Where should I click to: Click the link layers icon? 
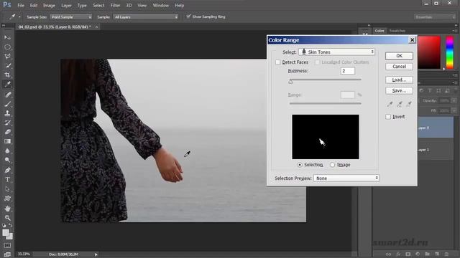click(388, 254)
